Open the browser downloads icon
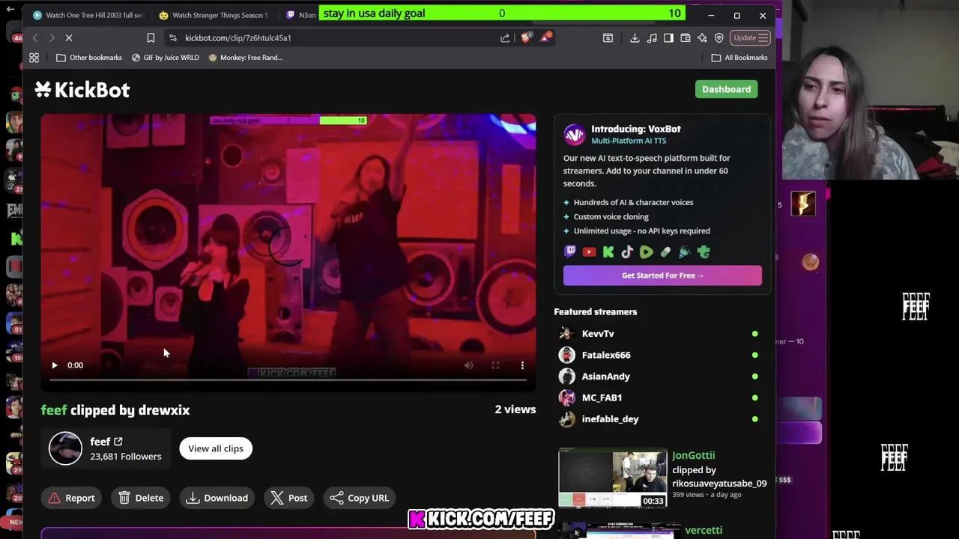The image size is (959, 539). pos(635,37)
